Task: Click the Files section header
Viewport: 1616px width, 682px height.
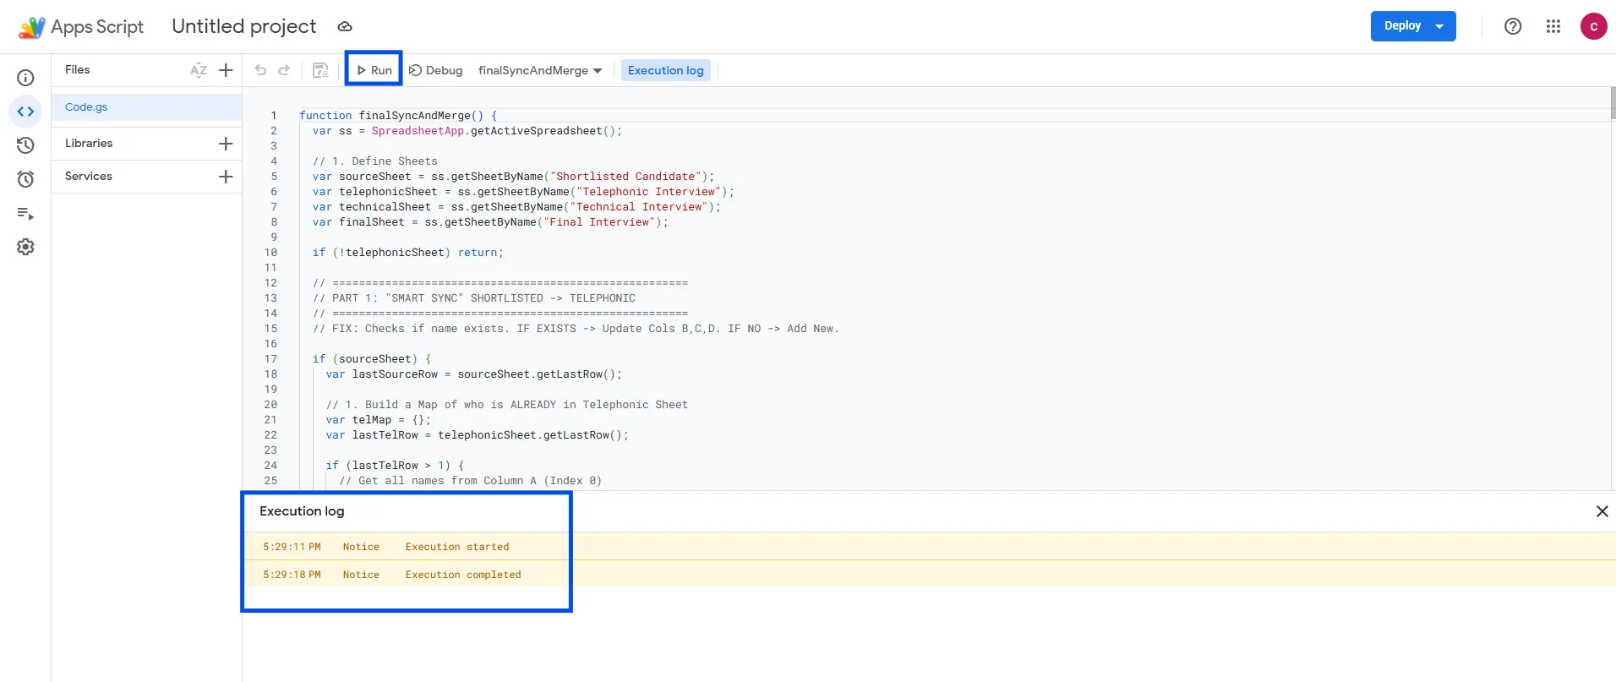Action: click(77, 69)
